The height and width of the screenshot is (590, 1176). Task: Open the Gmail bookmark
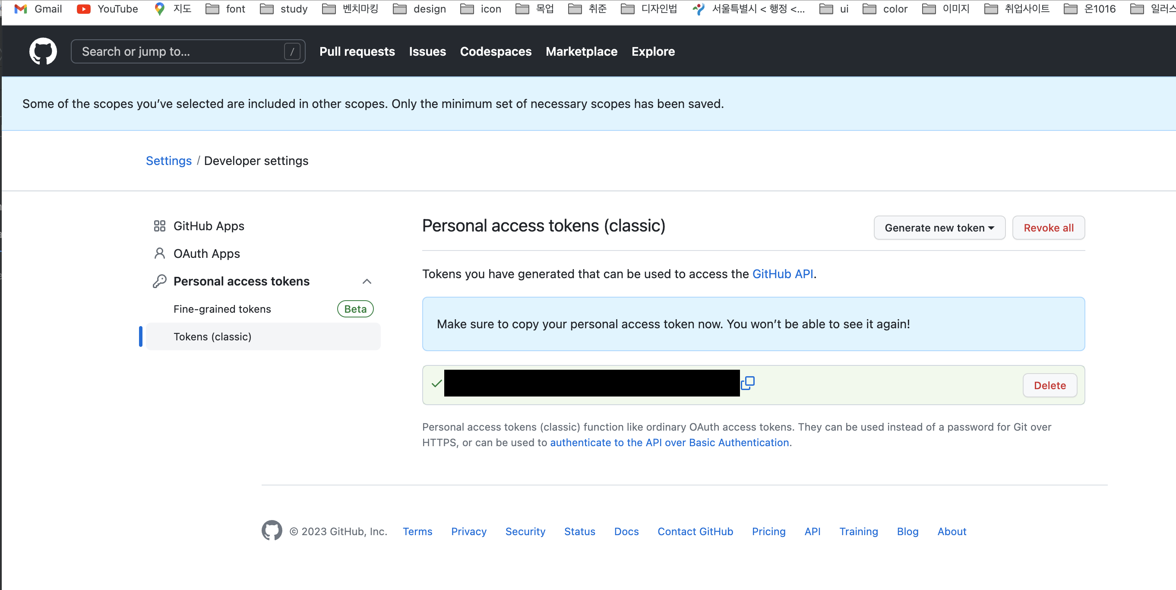click(38, 9)
